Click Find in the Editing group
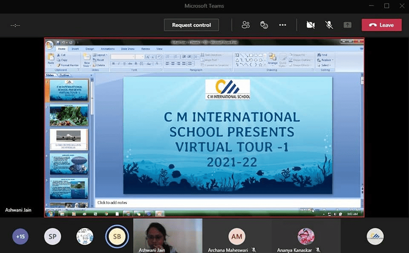 322,55
